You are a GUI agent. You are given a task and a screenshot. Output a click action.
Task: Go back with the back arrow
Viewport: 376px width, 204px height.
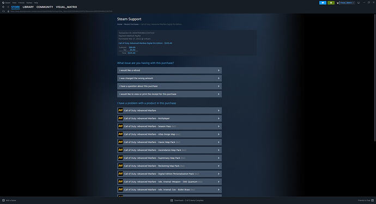pyautogui.click(x=3, y=7)
